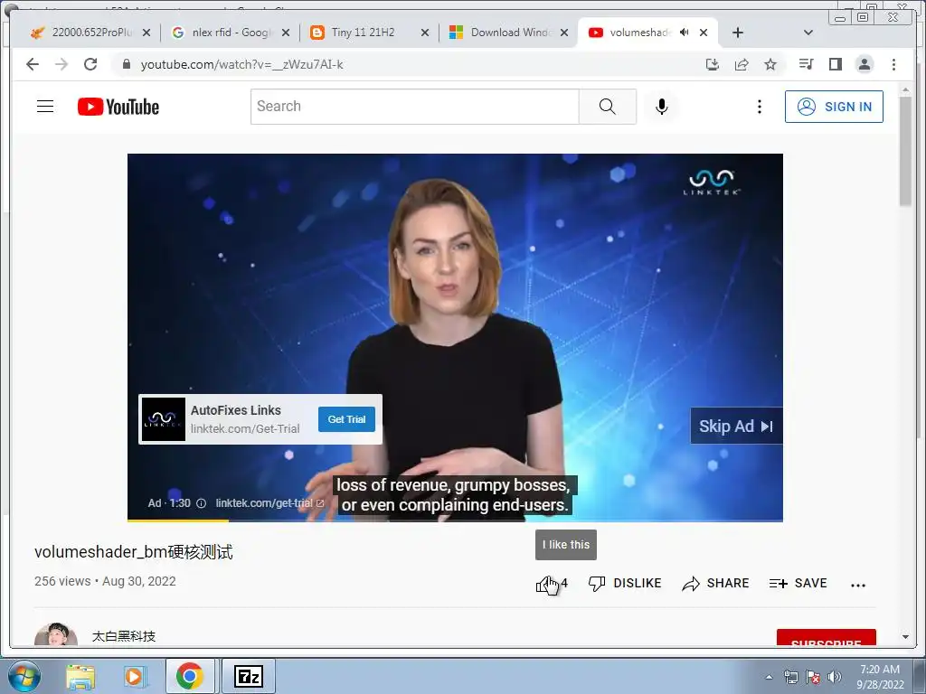Go back with browser back arrow
This screenshot has width=926, height=694.
[33, 64]
